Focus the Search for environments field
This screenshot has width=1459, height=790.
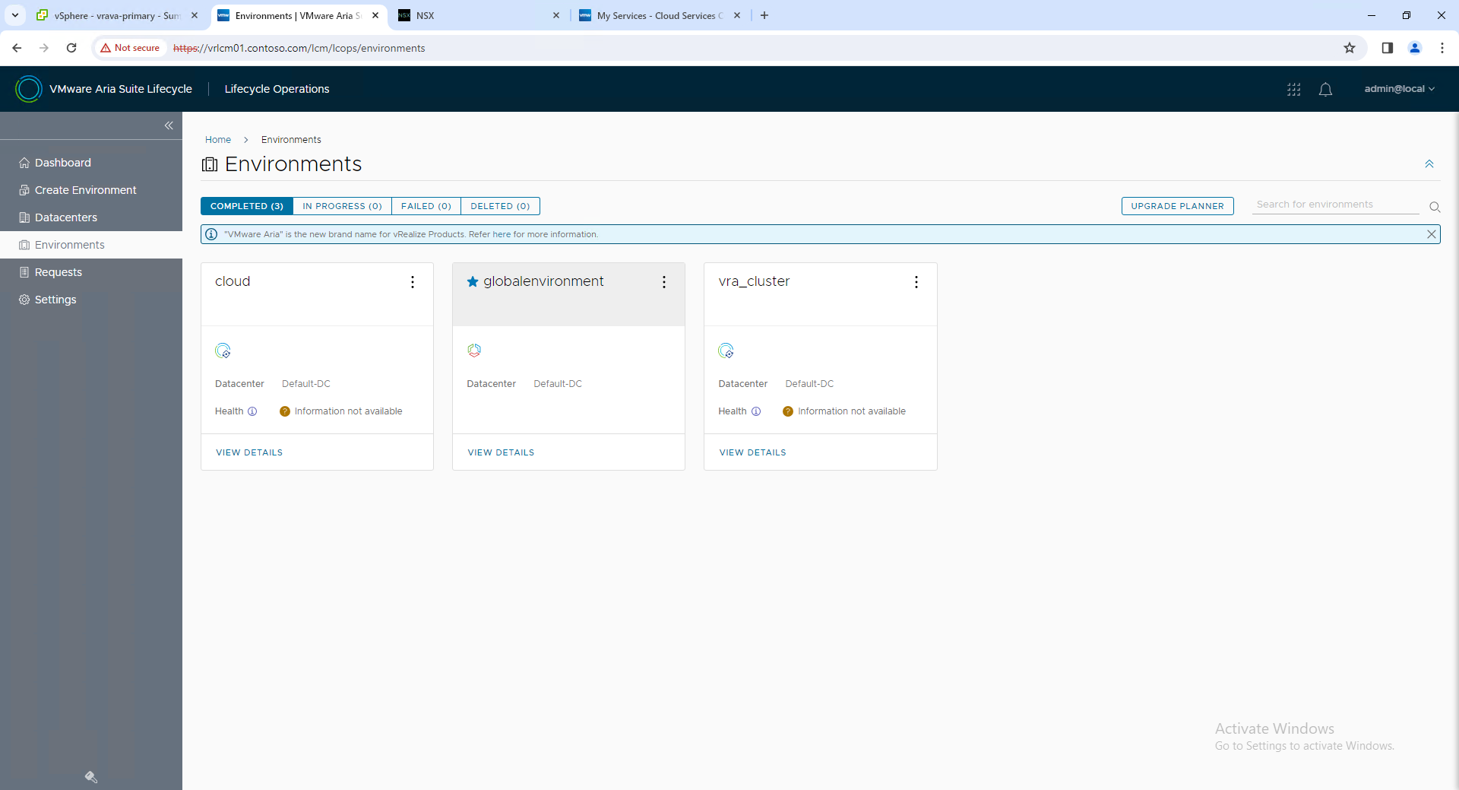(x=1335, y=205)
